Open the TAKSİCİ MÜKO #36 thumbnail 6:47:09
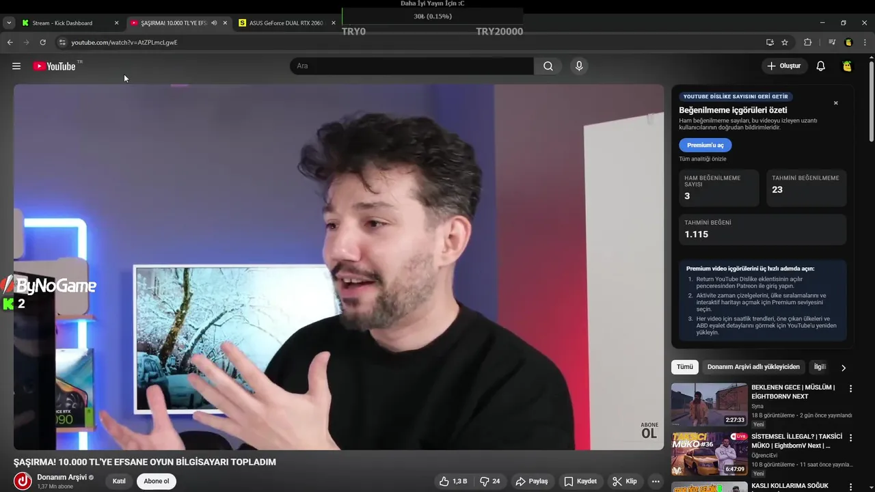The image size is (875, 492). (x=710, y=454)
